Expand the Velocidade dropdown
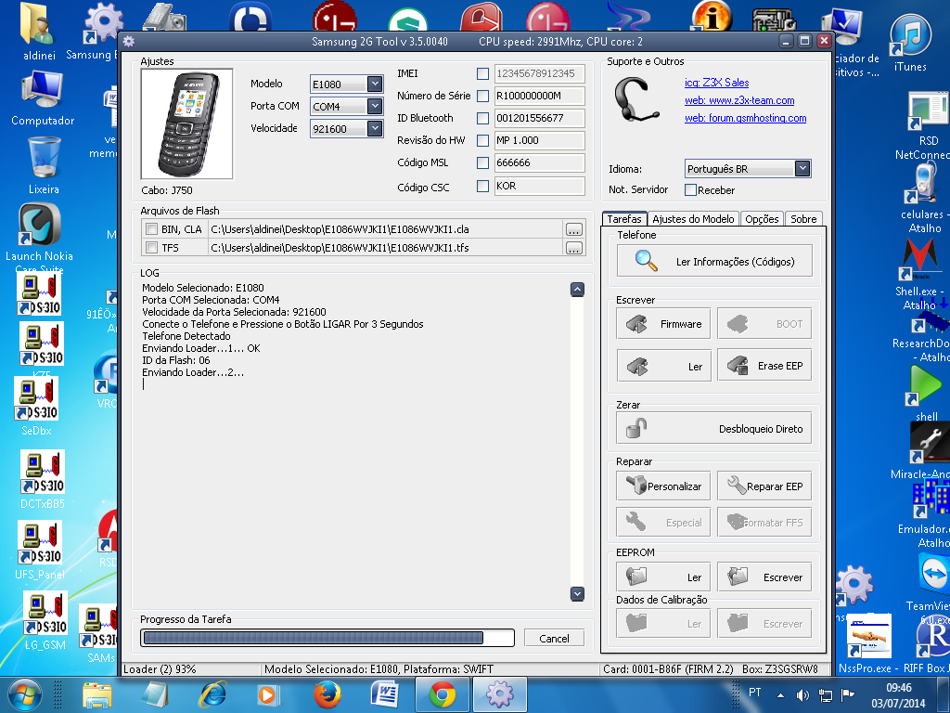Screen dimensions: 950x713 tap(375, 128)
